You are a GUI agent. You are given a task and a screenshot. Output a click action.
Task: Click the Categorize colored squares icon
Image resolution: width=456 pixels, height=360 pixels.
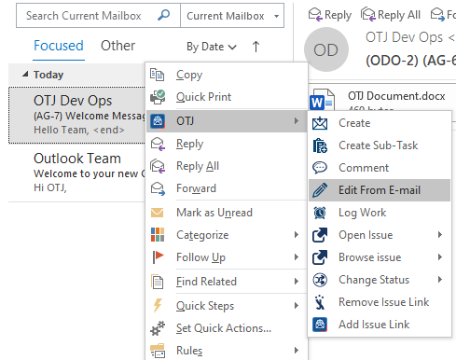[x=158, y=235]
